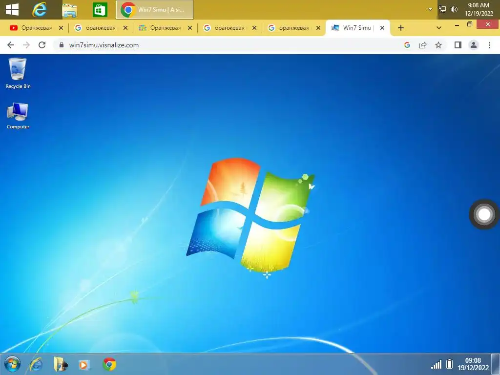The height and width of the screenshot is (375, 500).
Task: Launch media player in Win7 taskbar
Action: tap(84, 364)
